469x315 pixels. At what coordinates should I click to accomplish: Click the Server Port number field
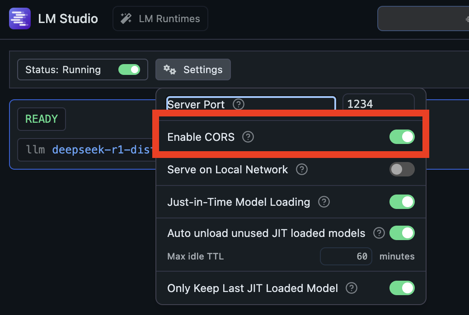click(x=378, y=104)
